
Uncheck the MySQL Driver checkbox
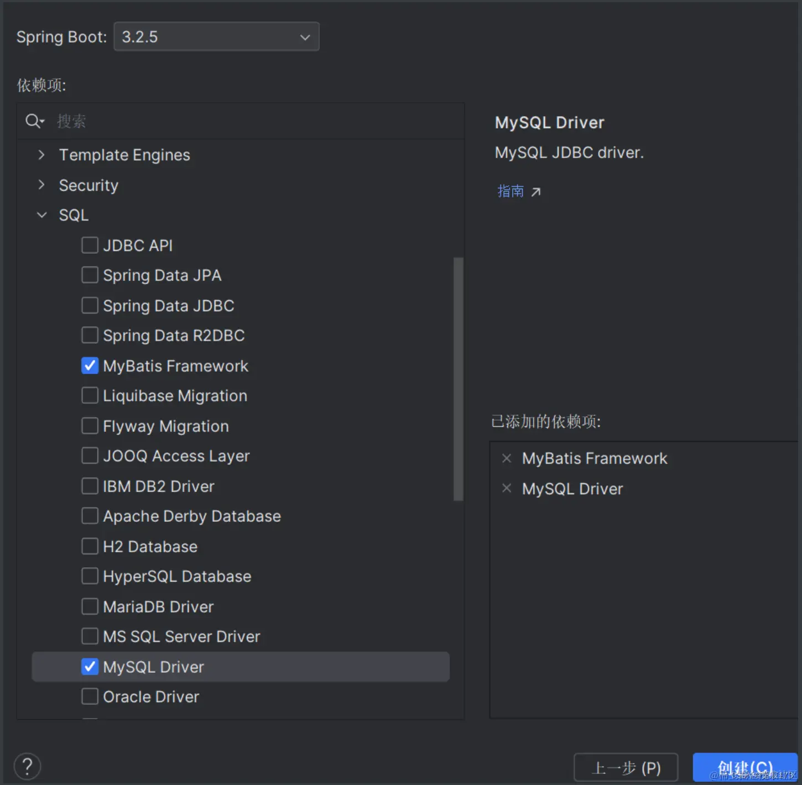90,667
